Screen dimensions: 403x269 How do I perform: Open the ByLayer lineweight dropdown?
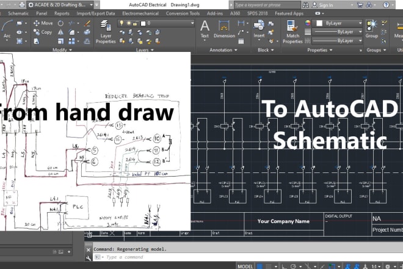click(x=337, y=32)
